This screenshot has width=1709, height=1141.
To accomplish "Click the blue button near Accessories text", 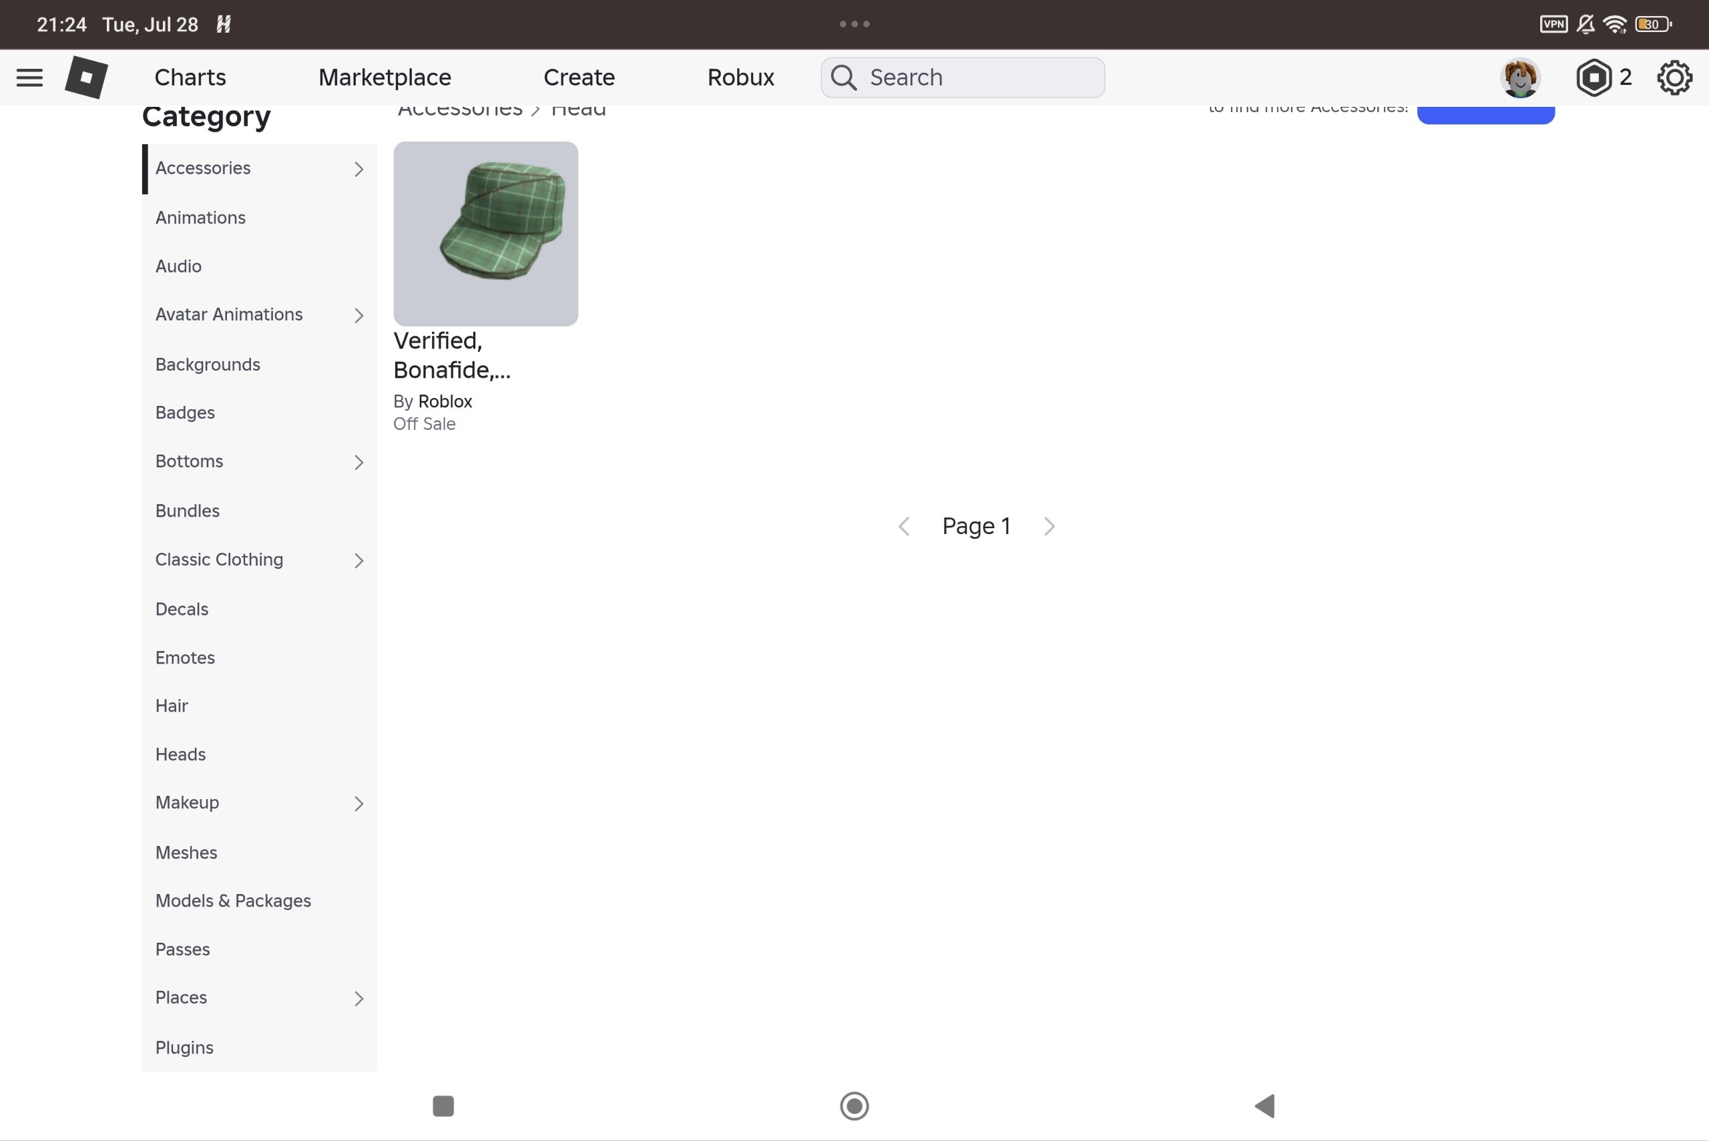I will click(1485, 114).
